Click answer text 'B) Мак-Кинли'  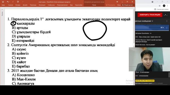24,79
